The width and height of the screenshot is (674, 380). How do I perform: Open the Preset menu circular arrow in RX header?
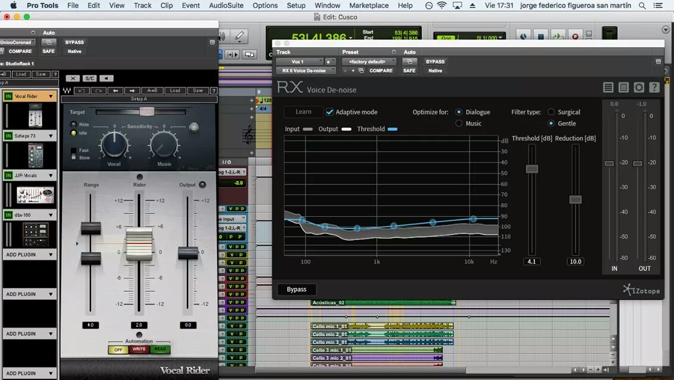394,52
